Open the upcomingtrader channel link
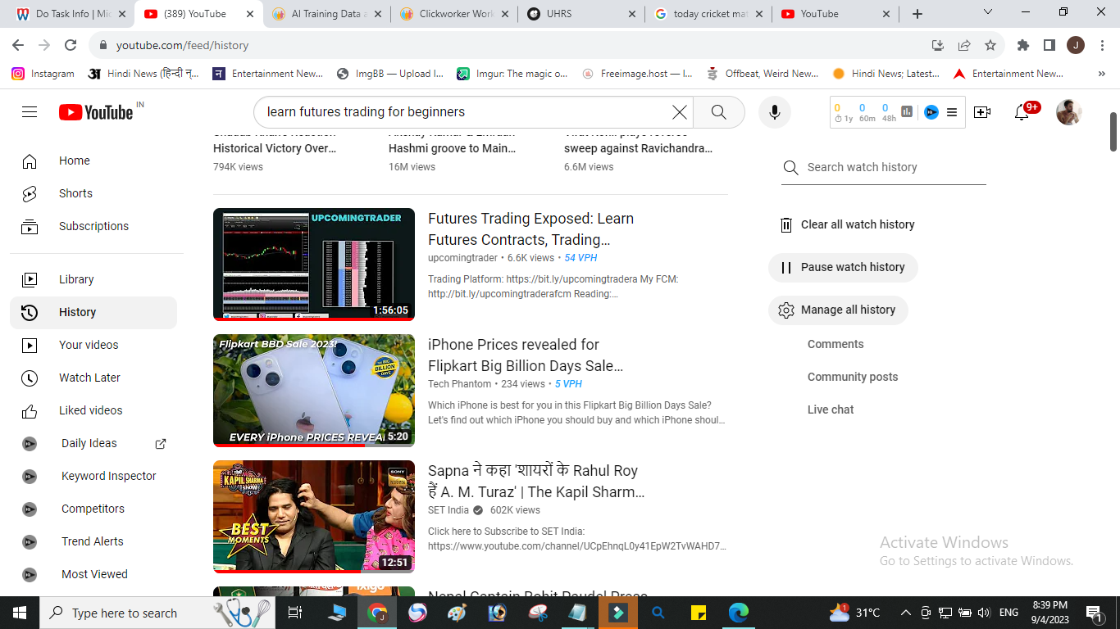This screenshot has height=629, width=1120. (x=462, y=257)
